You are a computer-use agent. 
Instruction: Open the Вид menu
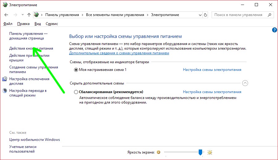point(38,24)
